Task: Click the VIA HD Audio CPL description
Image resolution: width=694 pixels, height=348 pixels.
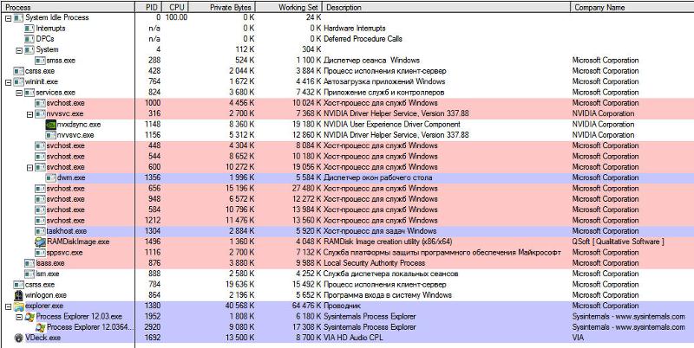Action: coord(353,338)
